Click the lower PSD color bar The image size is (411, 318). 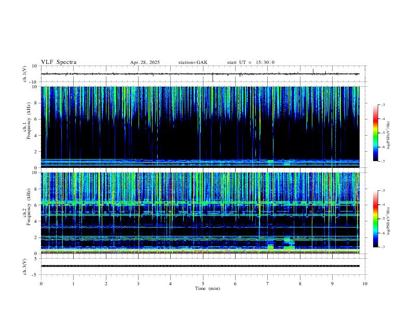(376, 219)
